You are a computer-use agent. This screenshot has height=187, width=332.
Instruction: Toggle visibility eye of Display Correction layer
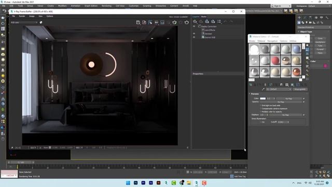pyautogui.click(x=194, y=26)
